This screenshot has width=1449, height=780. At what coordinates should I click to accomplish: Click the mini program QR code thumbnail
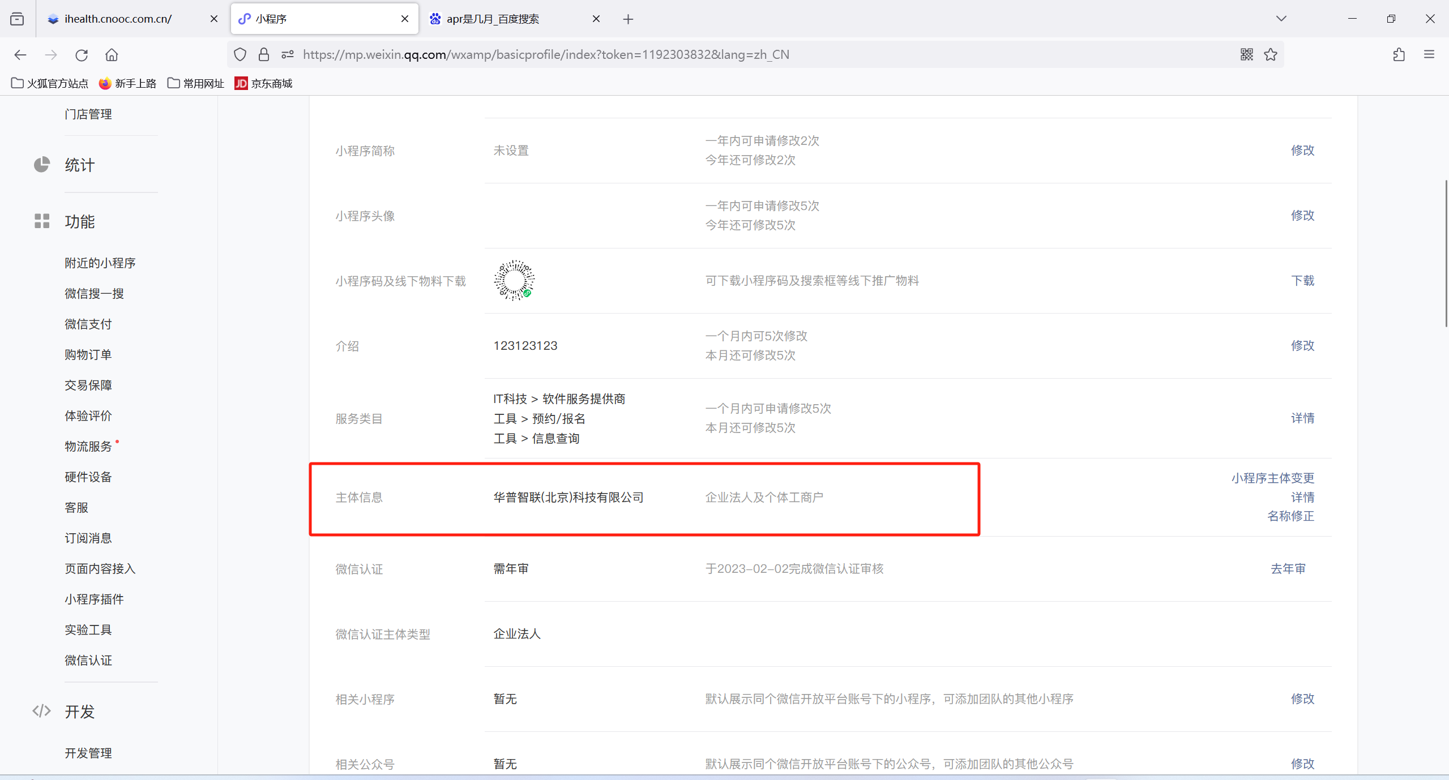click(514, 280)
